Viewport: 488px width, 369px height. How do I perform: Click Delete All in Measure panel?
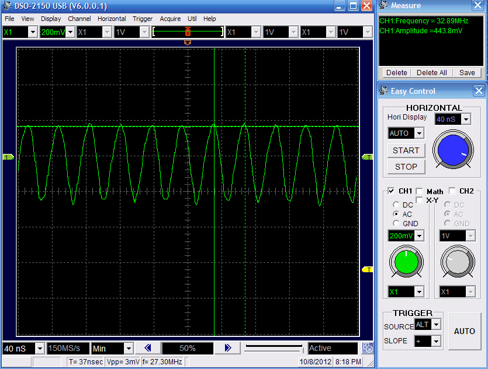click(x=431, y=73)
